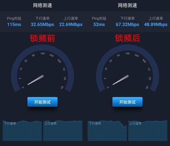Viewport: 170px width, 146px height.
Task: Open the left 上行速率 upload chart
Action: (x=63, y=131)
